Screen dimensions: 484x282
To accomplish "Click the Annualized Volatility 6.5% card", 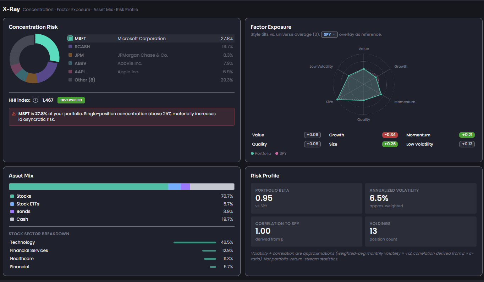I will point(421,198).
